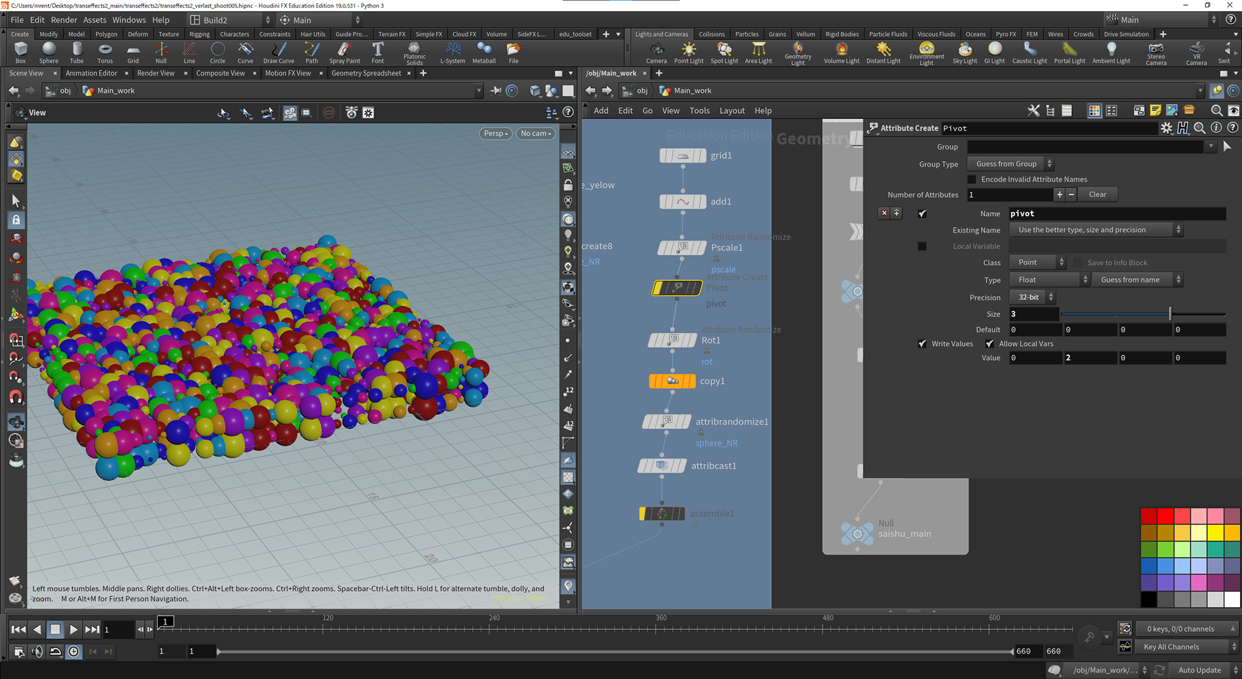Toggle the Local Variable checkbox
1242x679 pixels.
(x=922, y=246)
